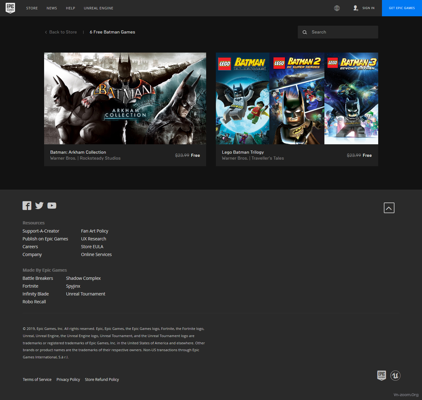Click Arkham Collection Free price label
This screenshot has width=422, height=400.
pyautogui.click(x=195, y=155)
